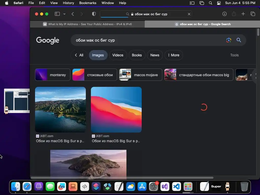Open a new tab with plus button
This screenshot has height=195, width=260.
click(243, 14)
